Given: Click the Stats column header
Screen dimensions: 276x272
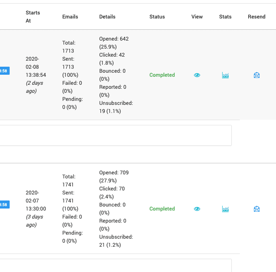Looking at the screenshot, I should tap(225, 16).
